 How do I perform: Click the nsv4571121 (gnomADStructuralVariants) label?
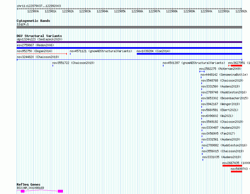click(101, 51)
